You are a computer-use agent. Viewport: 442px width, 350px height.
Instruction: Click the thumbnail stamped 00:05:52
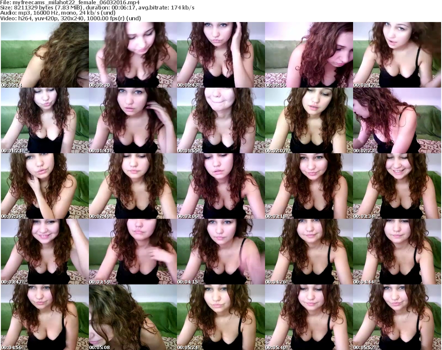(x=397, y=317)
